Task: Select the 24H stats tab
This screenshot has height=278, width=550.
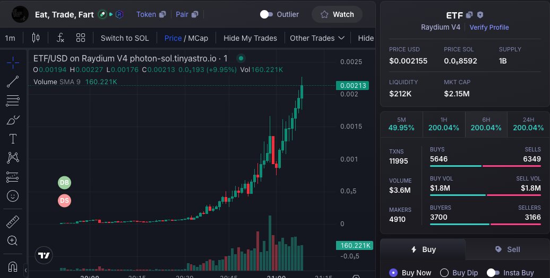Action: click(528, 124)
